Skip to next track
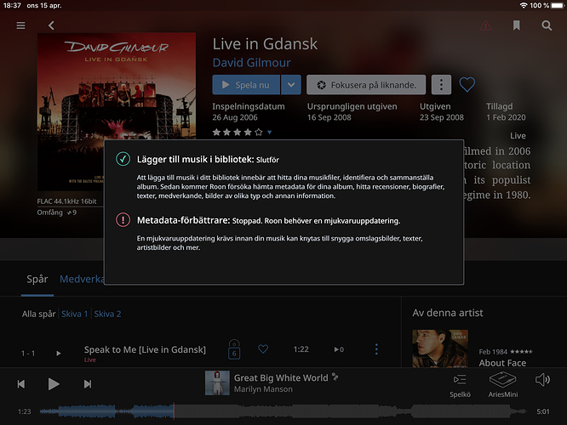567x425 pixels. coord(88,384)
